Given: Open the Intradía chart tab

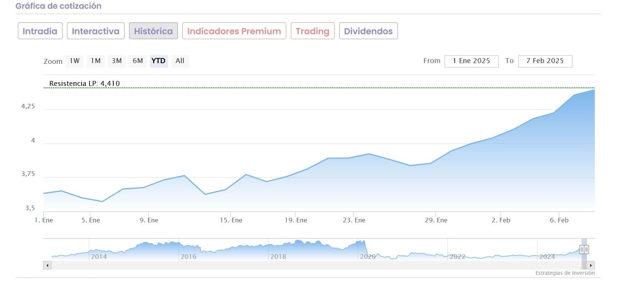Looking at the screenshot, I should [40, 31].
